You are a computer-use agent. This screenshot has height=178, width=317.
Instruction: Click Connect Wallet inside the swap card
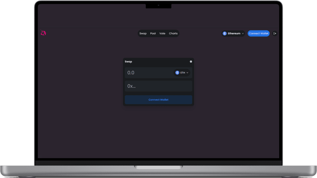coord(158,100)
